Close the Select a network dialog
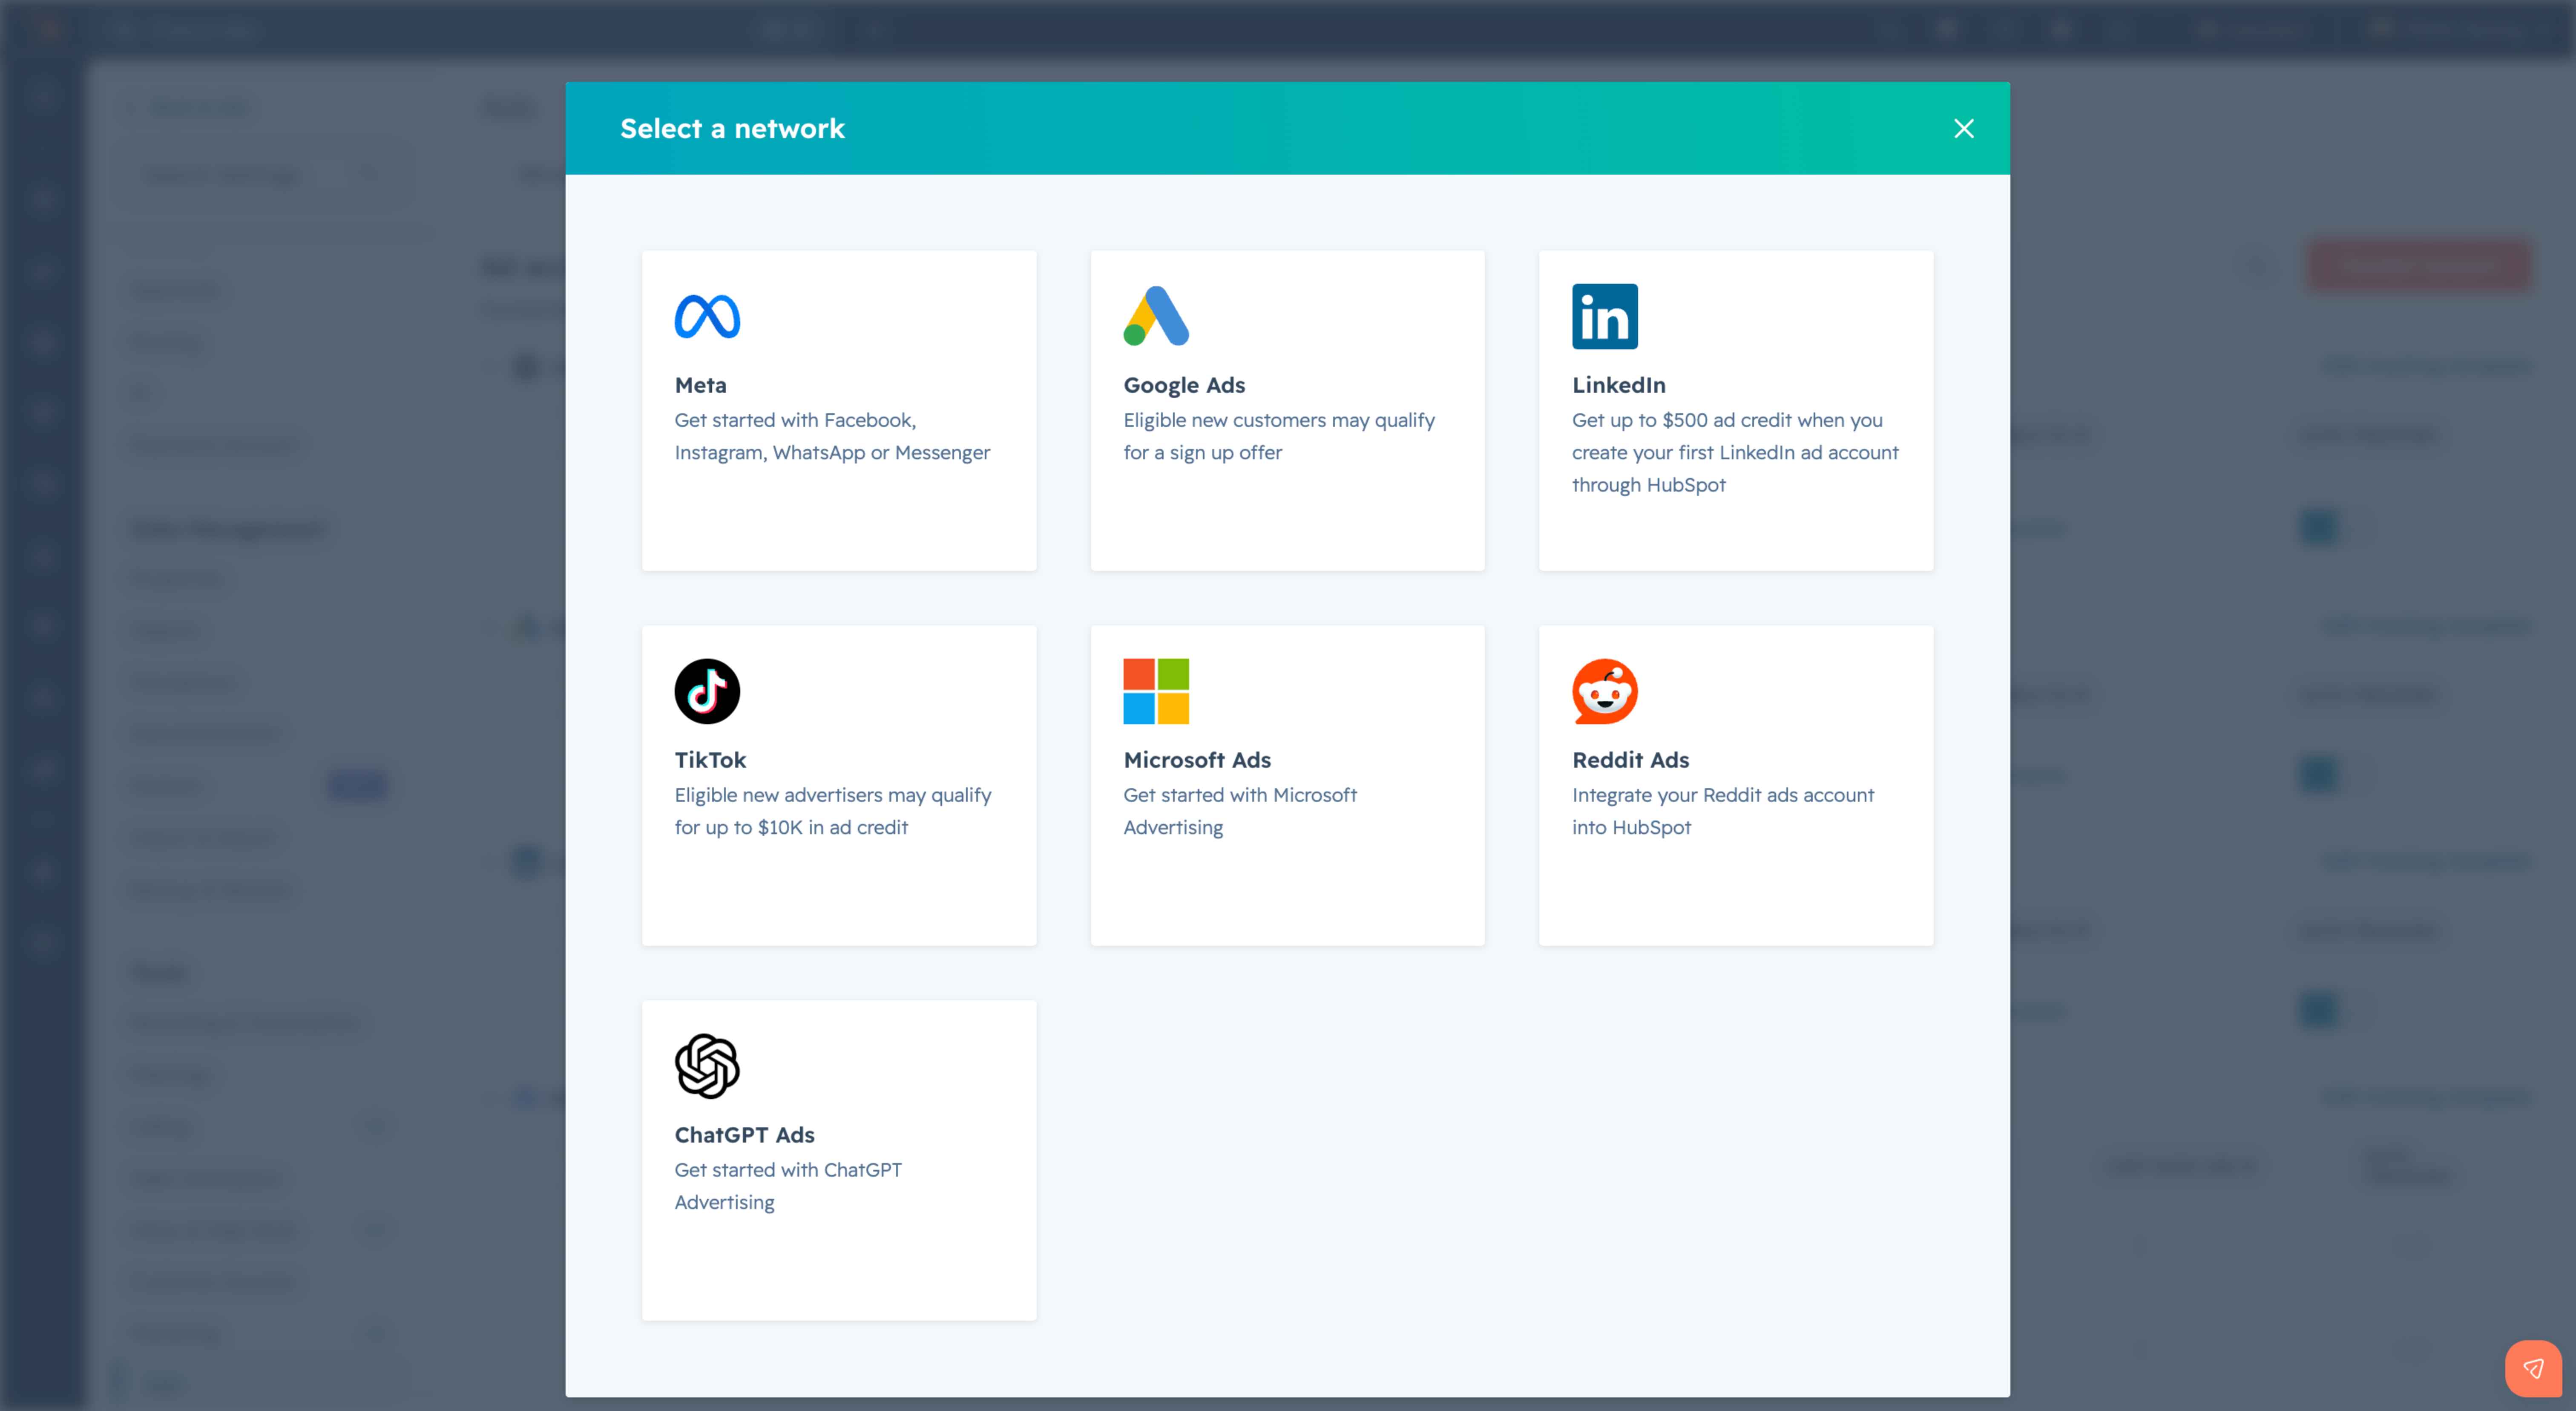The image size is (2576, 1411). (1964, 128)
